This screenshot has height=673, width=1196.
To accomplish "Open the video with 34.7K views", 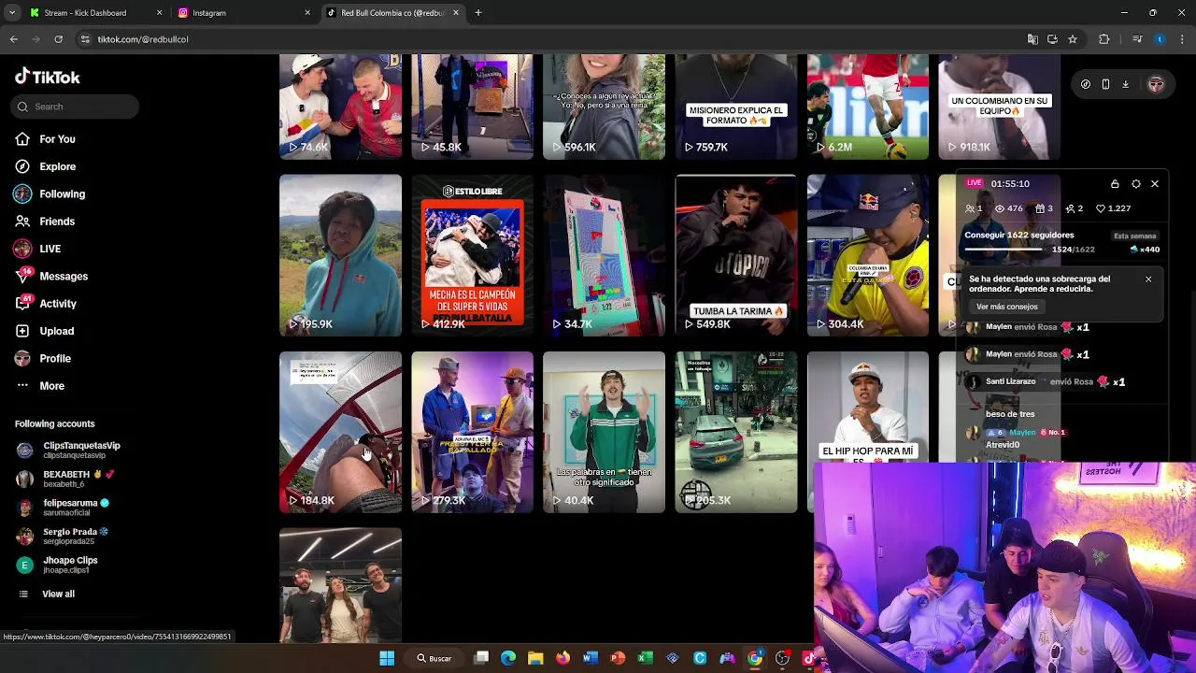I will [604, 255].
